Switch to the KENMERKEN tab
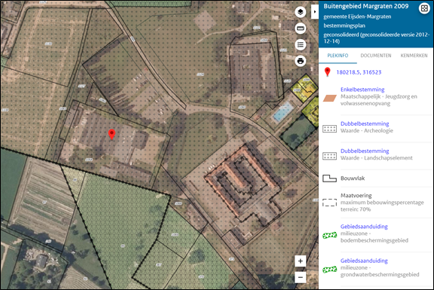The width and height of the screenshot is (434, 290). pos(414,56)
